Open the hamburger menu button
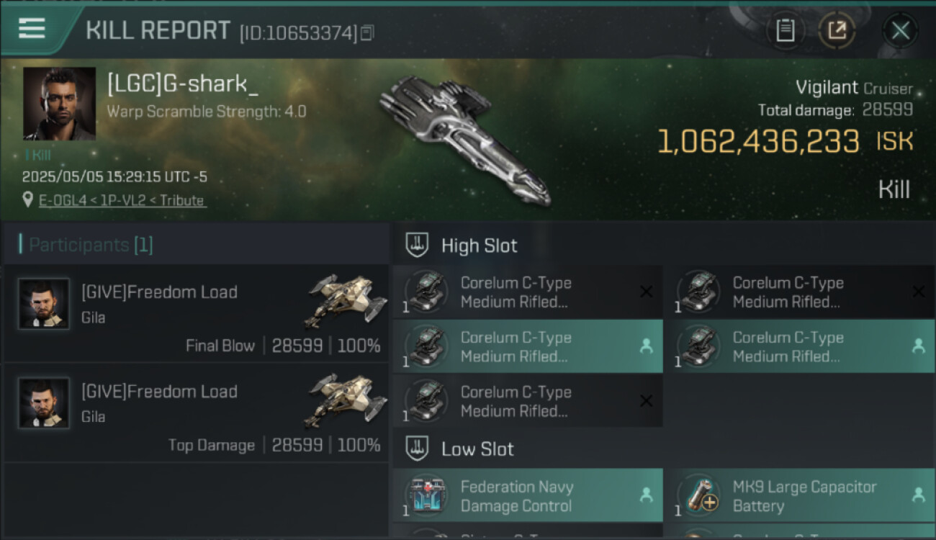The height and width of the screenshot is (540, 936). click(32, 29)
